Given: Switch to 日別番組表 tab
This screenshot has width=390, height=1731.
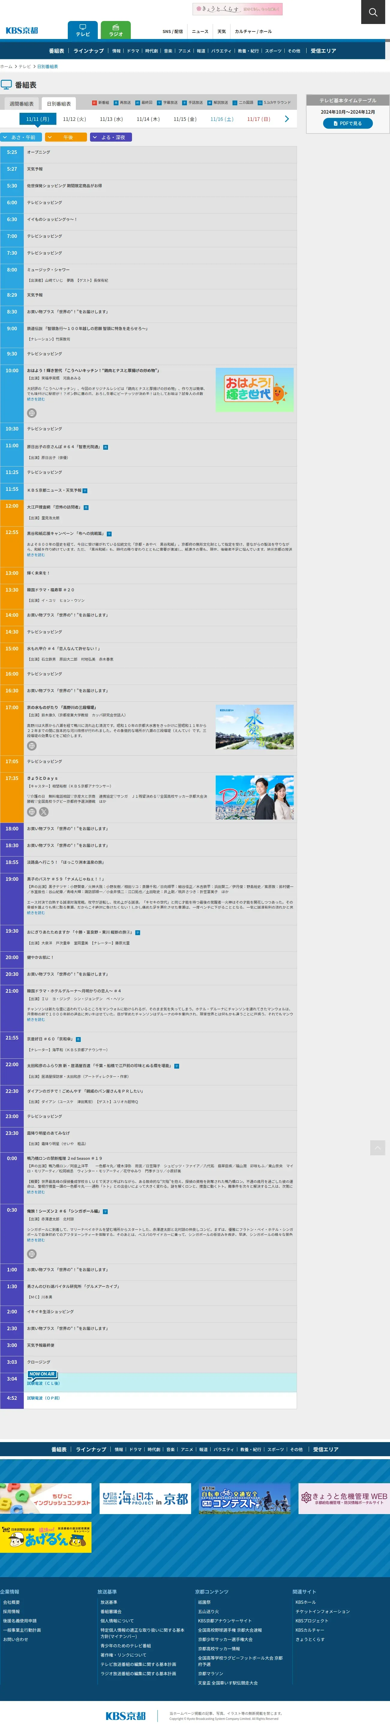Looking at the screenshot, I should click(59, 103).
